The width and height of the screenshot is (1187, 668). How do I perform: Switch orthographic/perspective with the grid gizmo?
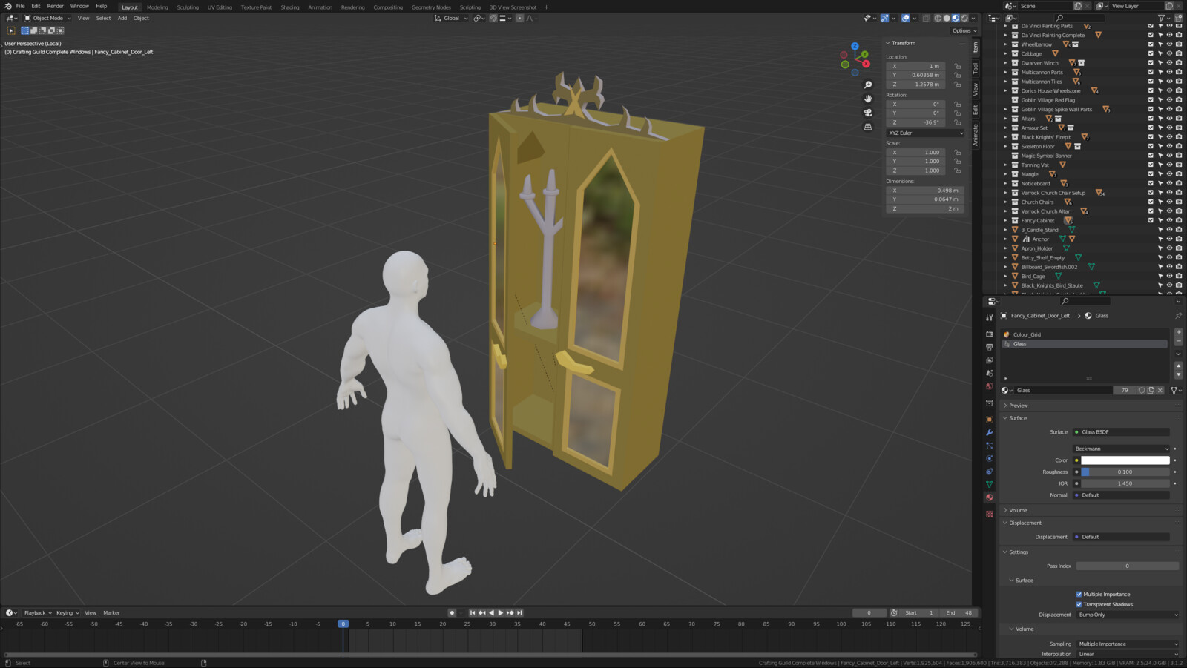[x=868, y=127]
